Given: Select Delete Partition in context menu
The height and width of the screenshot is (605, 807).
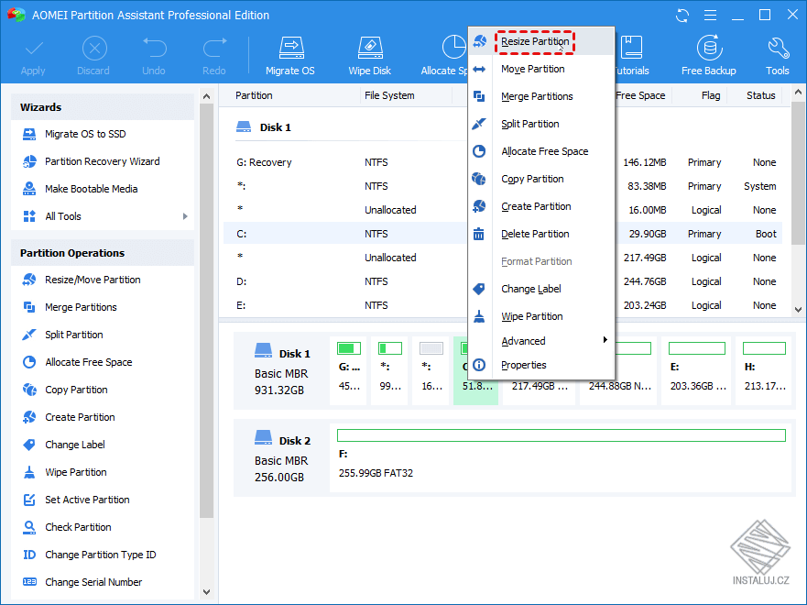Looking at the screenshot, I should (x=535, y=234).
